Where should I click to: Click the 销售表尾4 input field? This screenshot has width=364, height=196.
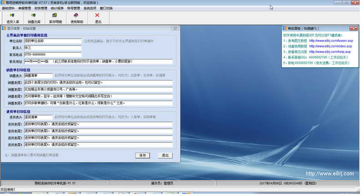98,103
